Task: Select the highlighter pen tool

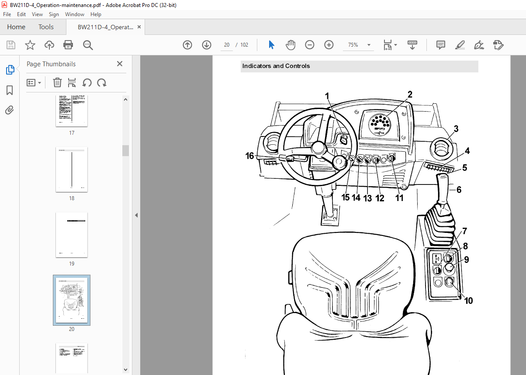Action: pos(460,45)
